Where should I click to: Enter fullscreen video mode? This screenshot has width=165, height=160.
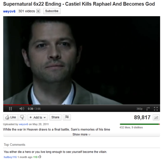[x=156, y=109]
